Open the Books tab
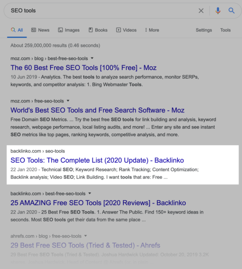Viewport: 242px width, 269px height. (x=98, y=30)
